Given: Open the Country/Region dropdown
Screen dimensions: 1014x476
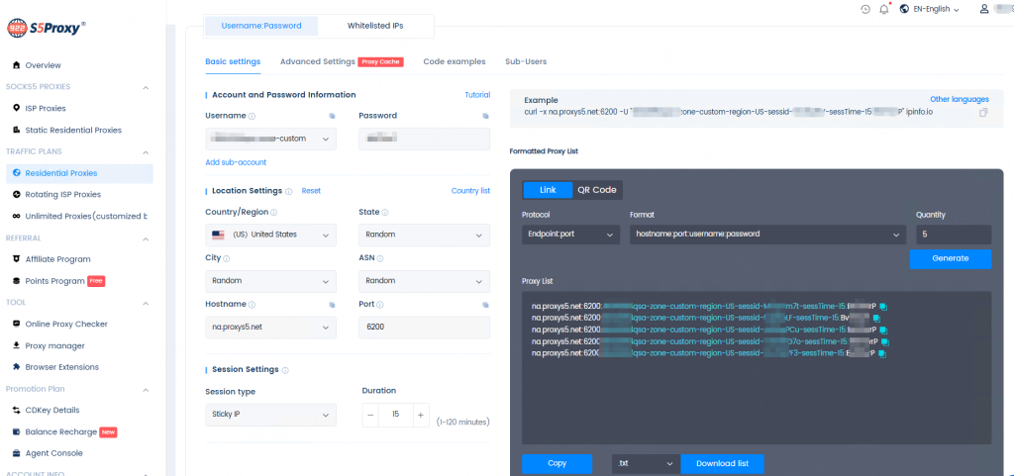Looking at the screenshot, I should (270, 236).
